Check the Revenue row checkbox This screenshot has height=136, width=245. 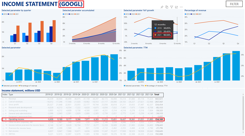(3, 99)
